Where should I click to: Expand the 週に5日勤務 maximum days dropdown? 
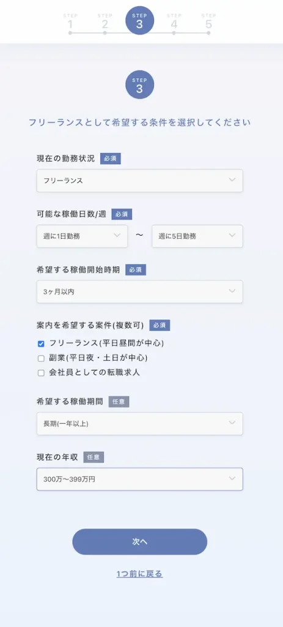coord(197,236)
